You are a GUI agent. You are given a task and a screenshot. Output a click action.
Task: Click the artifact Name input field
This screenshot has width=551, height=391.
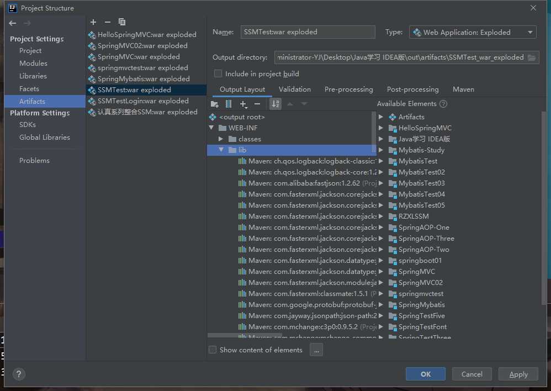(x=308, y=32)
